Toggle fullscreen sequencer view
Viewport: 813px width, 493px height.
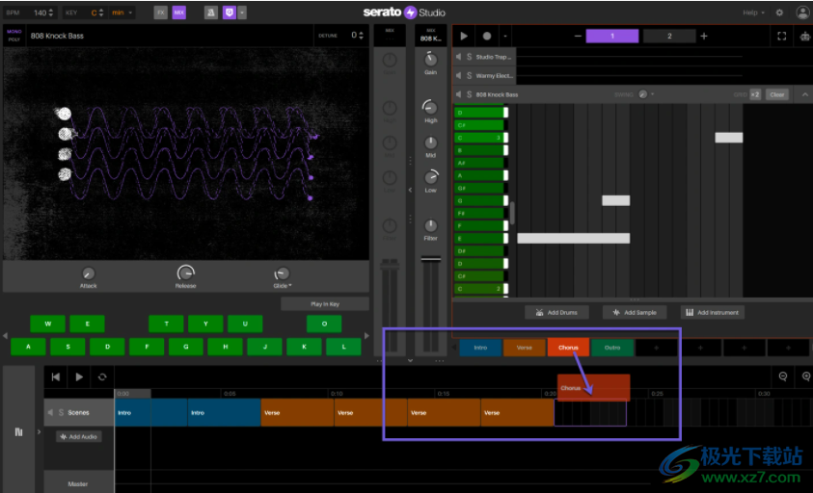click(x=782, y=36)
